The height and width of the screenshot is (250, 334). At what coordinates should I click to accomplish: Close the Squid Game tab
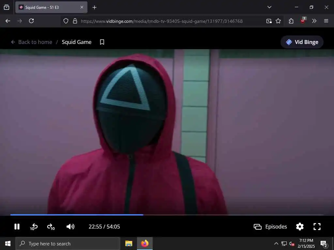coord(82,7)
